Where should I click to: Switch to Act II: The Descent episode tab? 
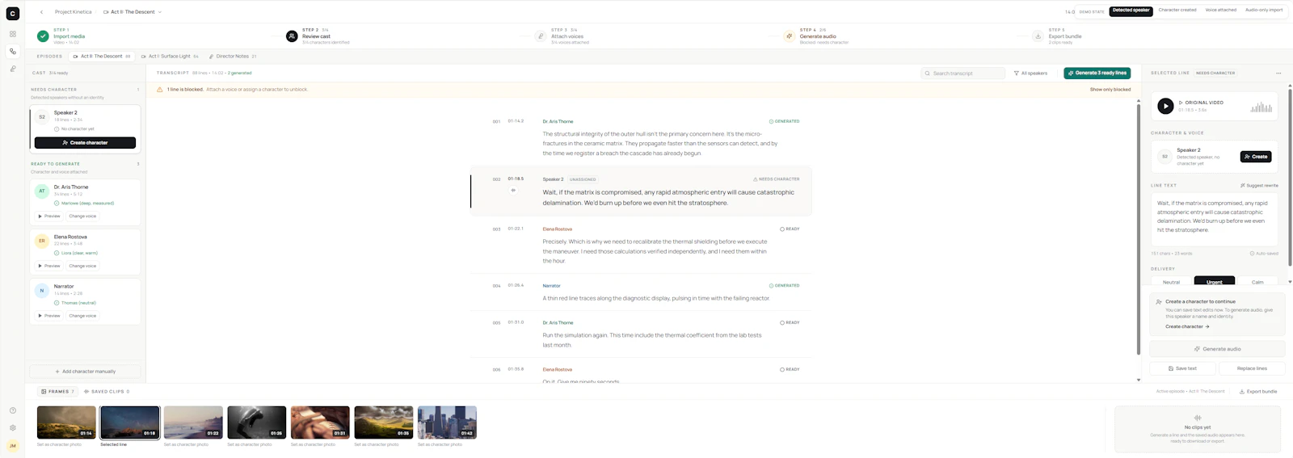[x=102, y=57]
